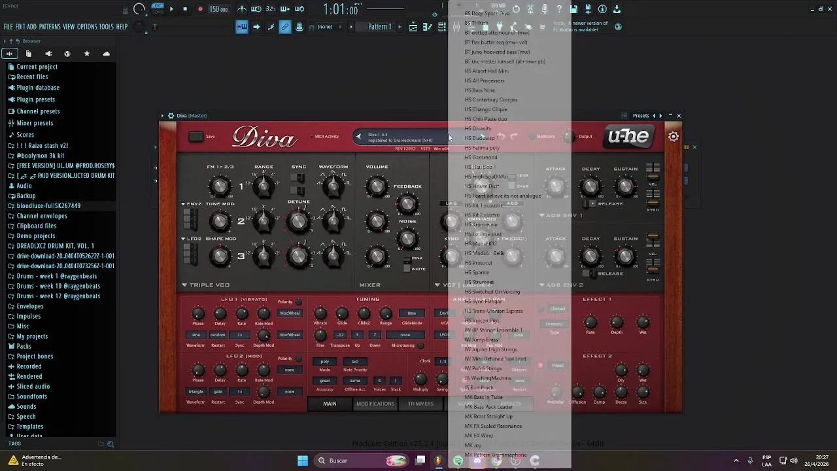This screenshot has width=837, height=471.
Task: Open the poly Mode dropdown
Action: (x=325, y=361)
